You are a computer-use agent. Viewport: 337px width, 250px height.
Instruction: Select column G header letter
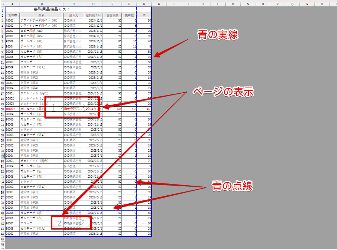[144, 4]
